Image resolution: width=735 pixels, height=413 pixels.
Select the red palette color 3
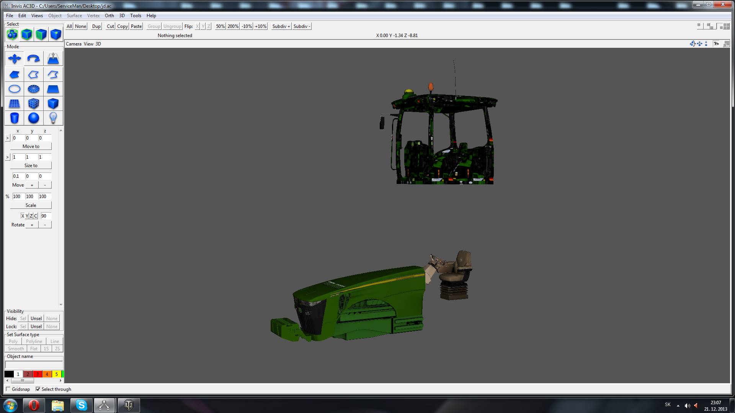point(38,374)
